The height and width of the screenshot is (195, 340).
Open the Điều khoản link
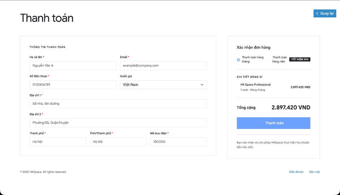pos(296,172)
